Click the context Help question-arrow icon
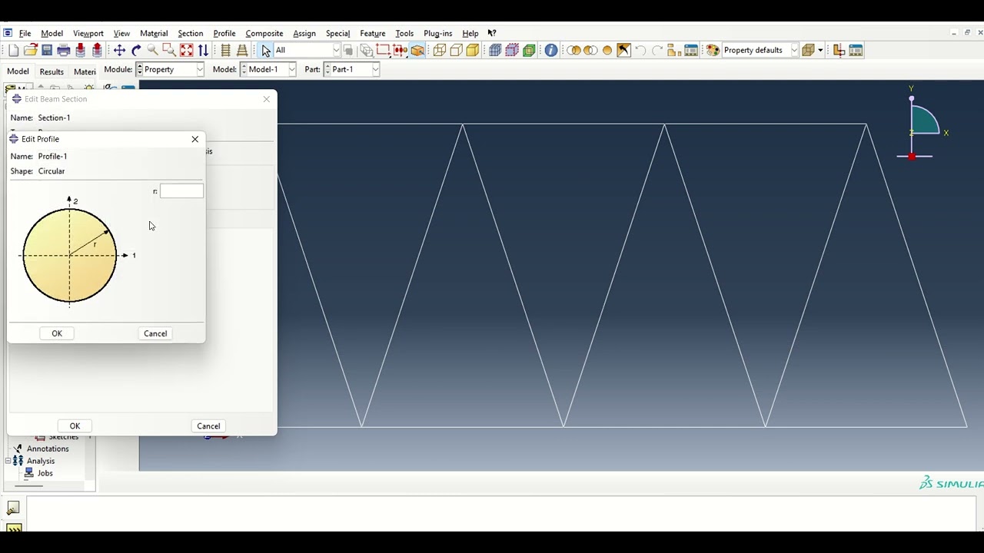 pyautogui.click(x=492, y=33)
